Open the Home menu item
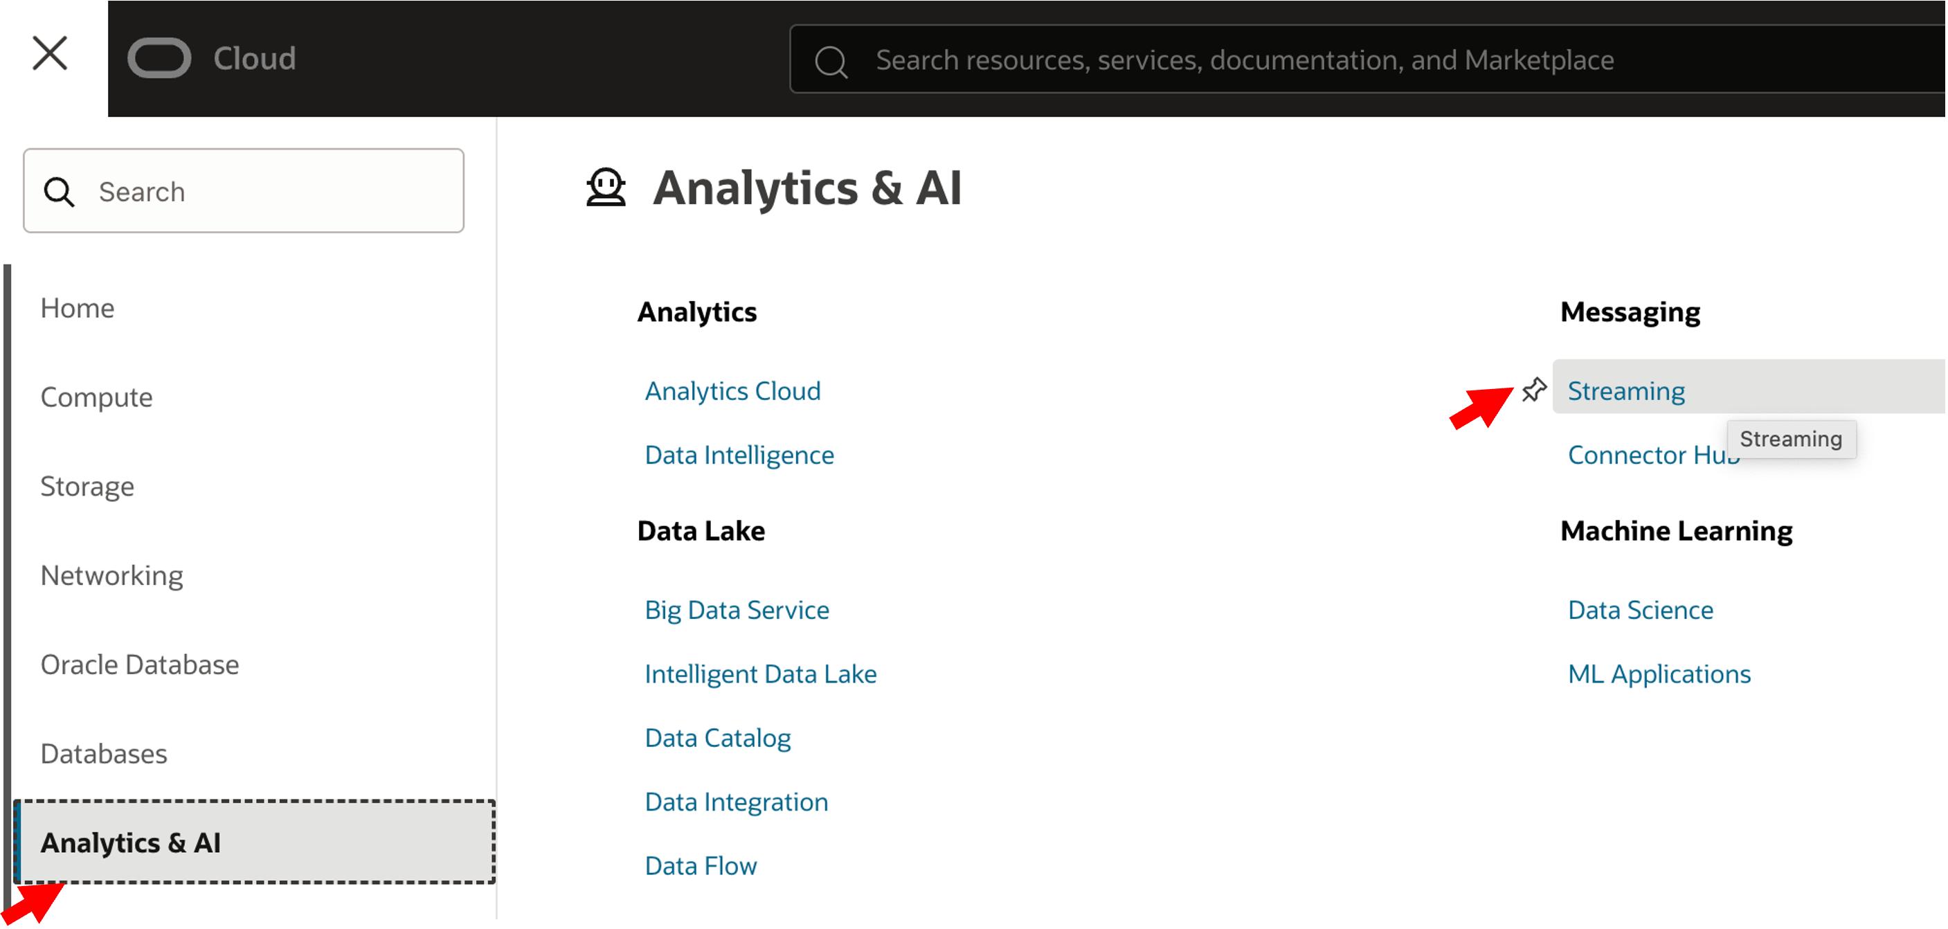This screenshot has height=929, width=1948. 77,308
